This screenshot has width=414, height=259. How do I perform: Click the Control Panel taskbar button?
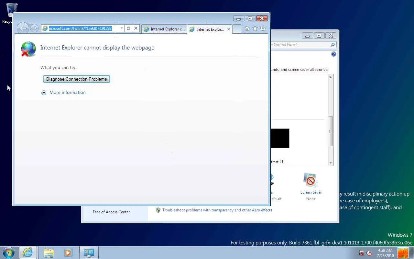pyautogui.click(x=89, y=253)
